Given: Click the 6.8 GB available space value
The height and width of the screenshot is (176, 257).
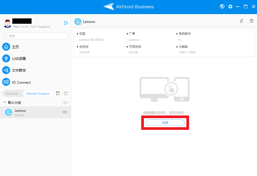Looking at the screenshot, I should click(133, 52).
